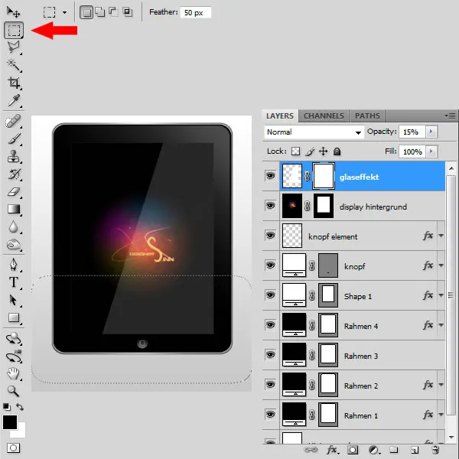The width and height of the screenshot is (459, 459).
Task: Select the Polygonal Lasso tool
Action: point(14,47)
